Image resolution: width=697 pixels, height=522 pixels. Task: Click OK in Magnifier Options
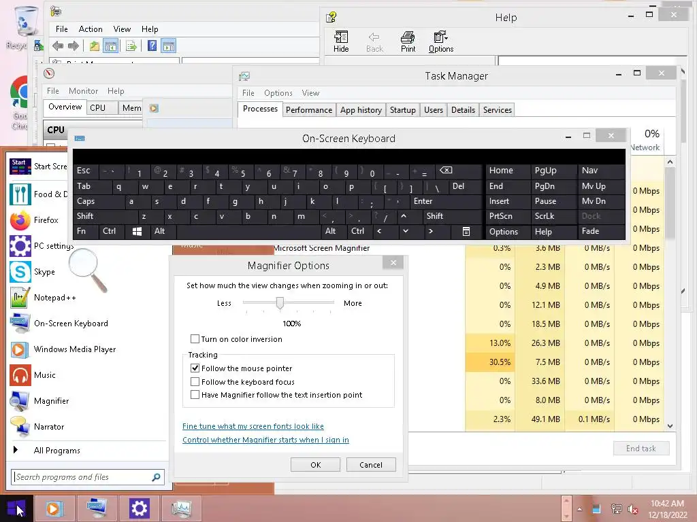[x=316, y=465]
